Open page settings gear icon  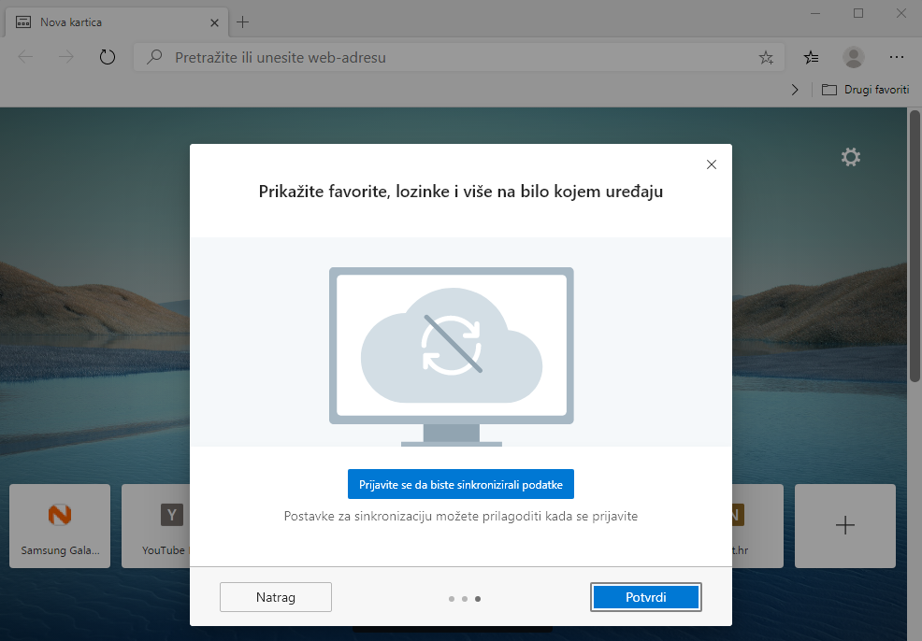pos(850,157)
